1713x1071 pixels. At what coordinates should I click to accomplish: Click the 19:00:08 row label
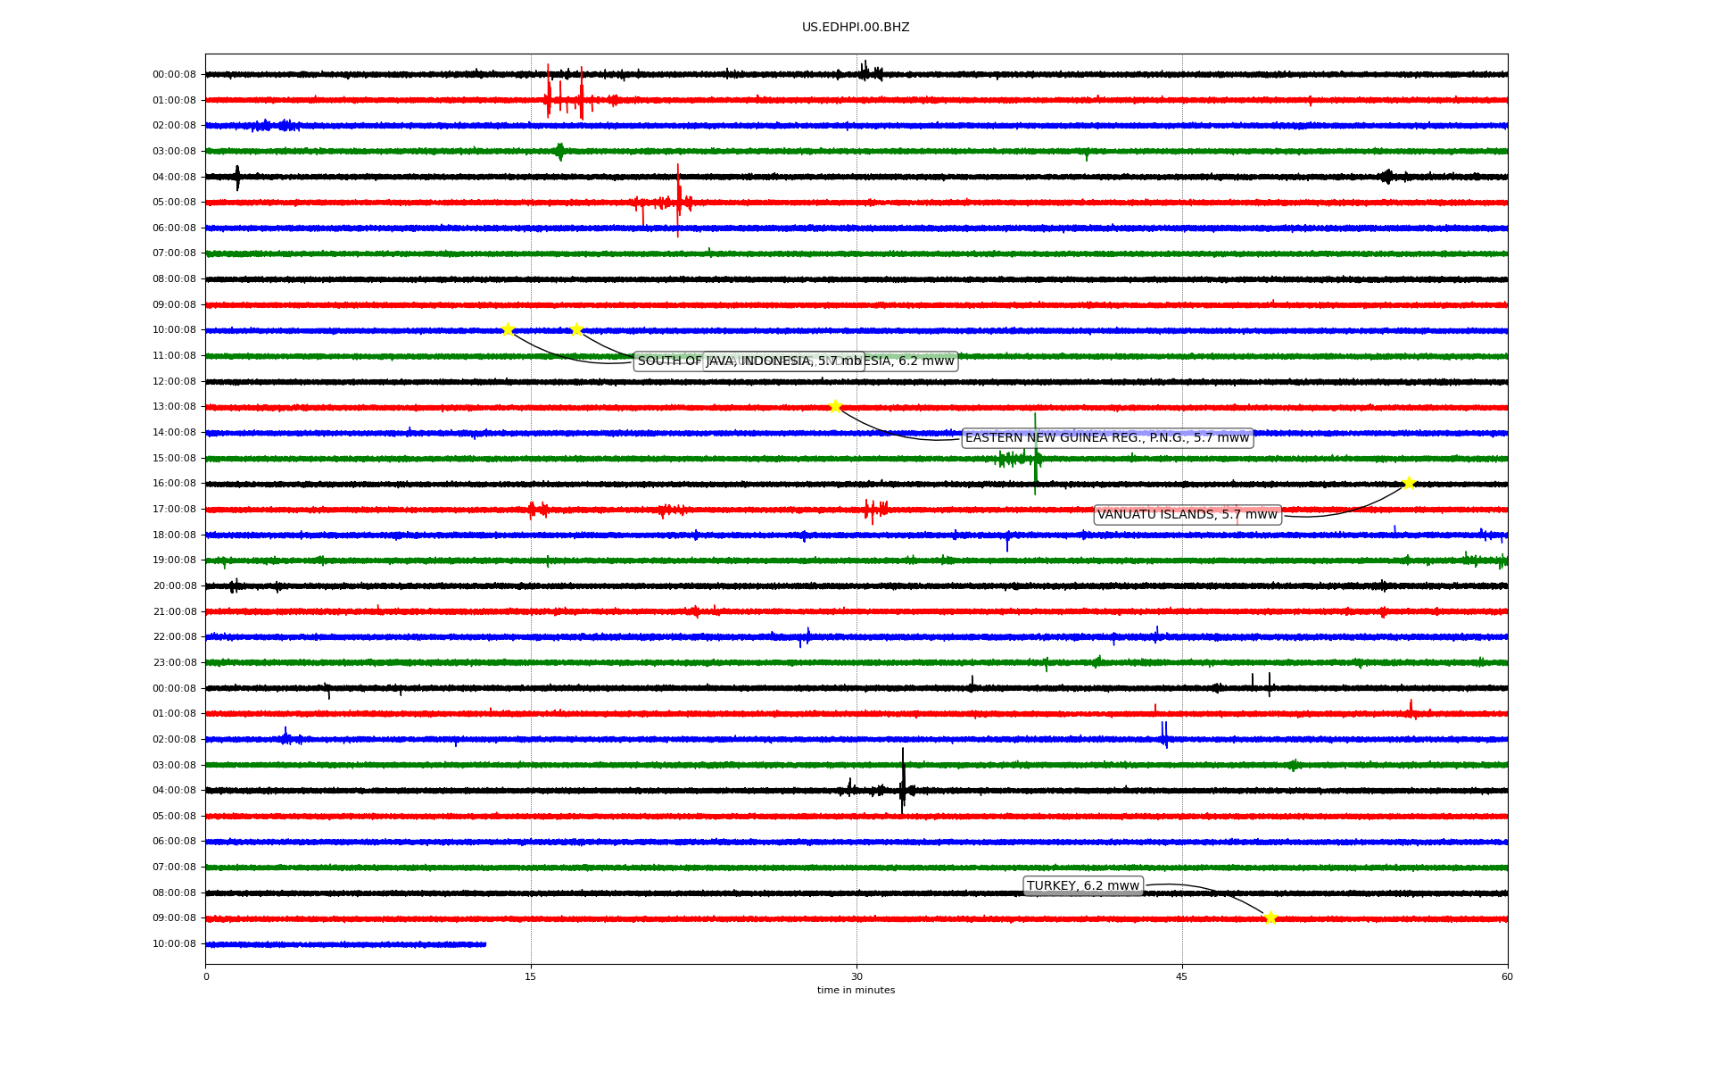pos(174,560)
